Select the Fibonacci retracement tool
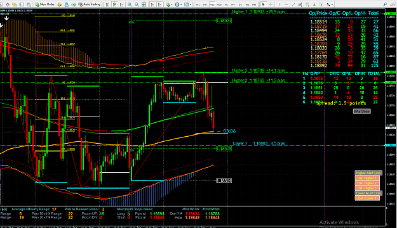This screenshot has width=397, height=228. pyautogui.click(x=307, y=4)
